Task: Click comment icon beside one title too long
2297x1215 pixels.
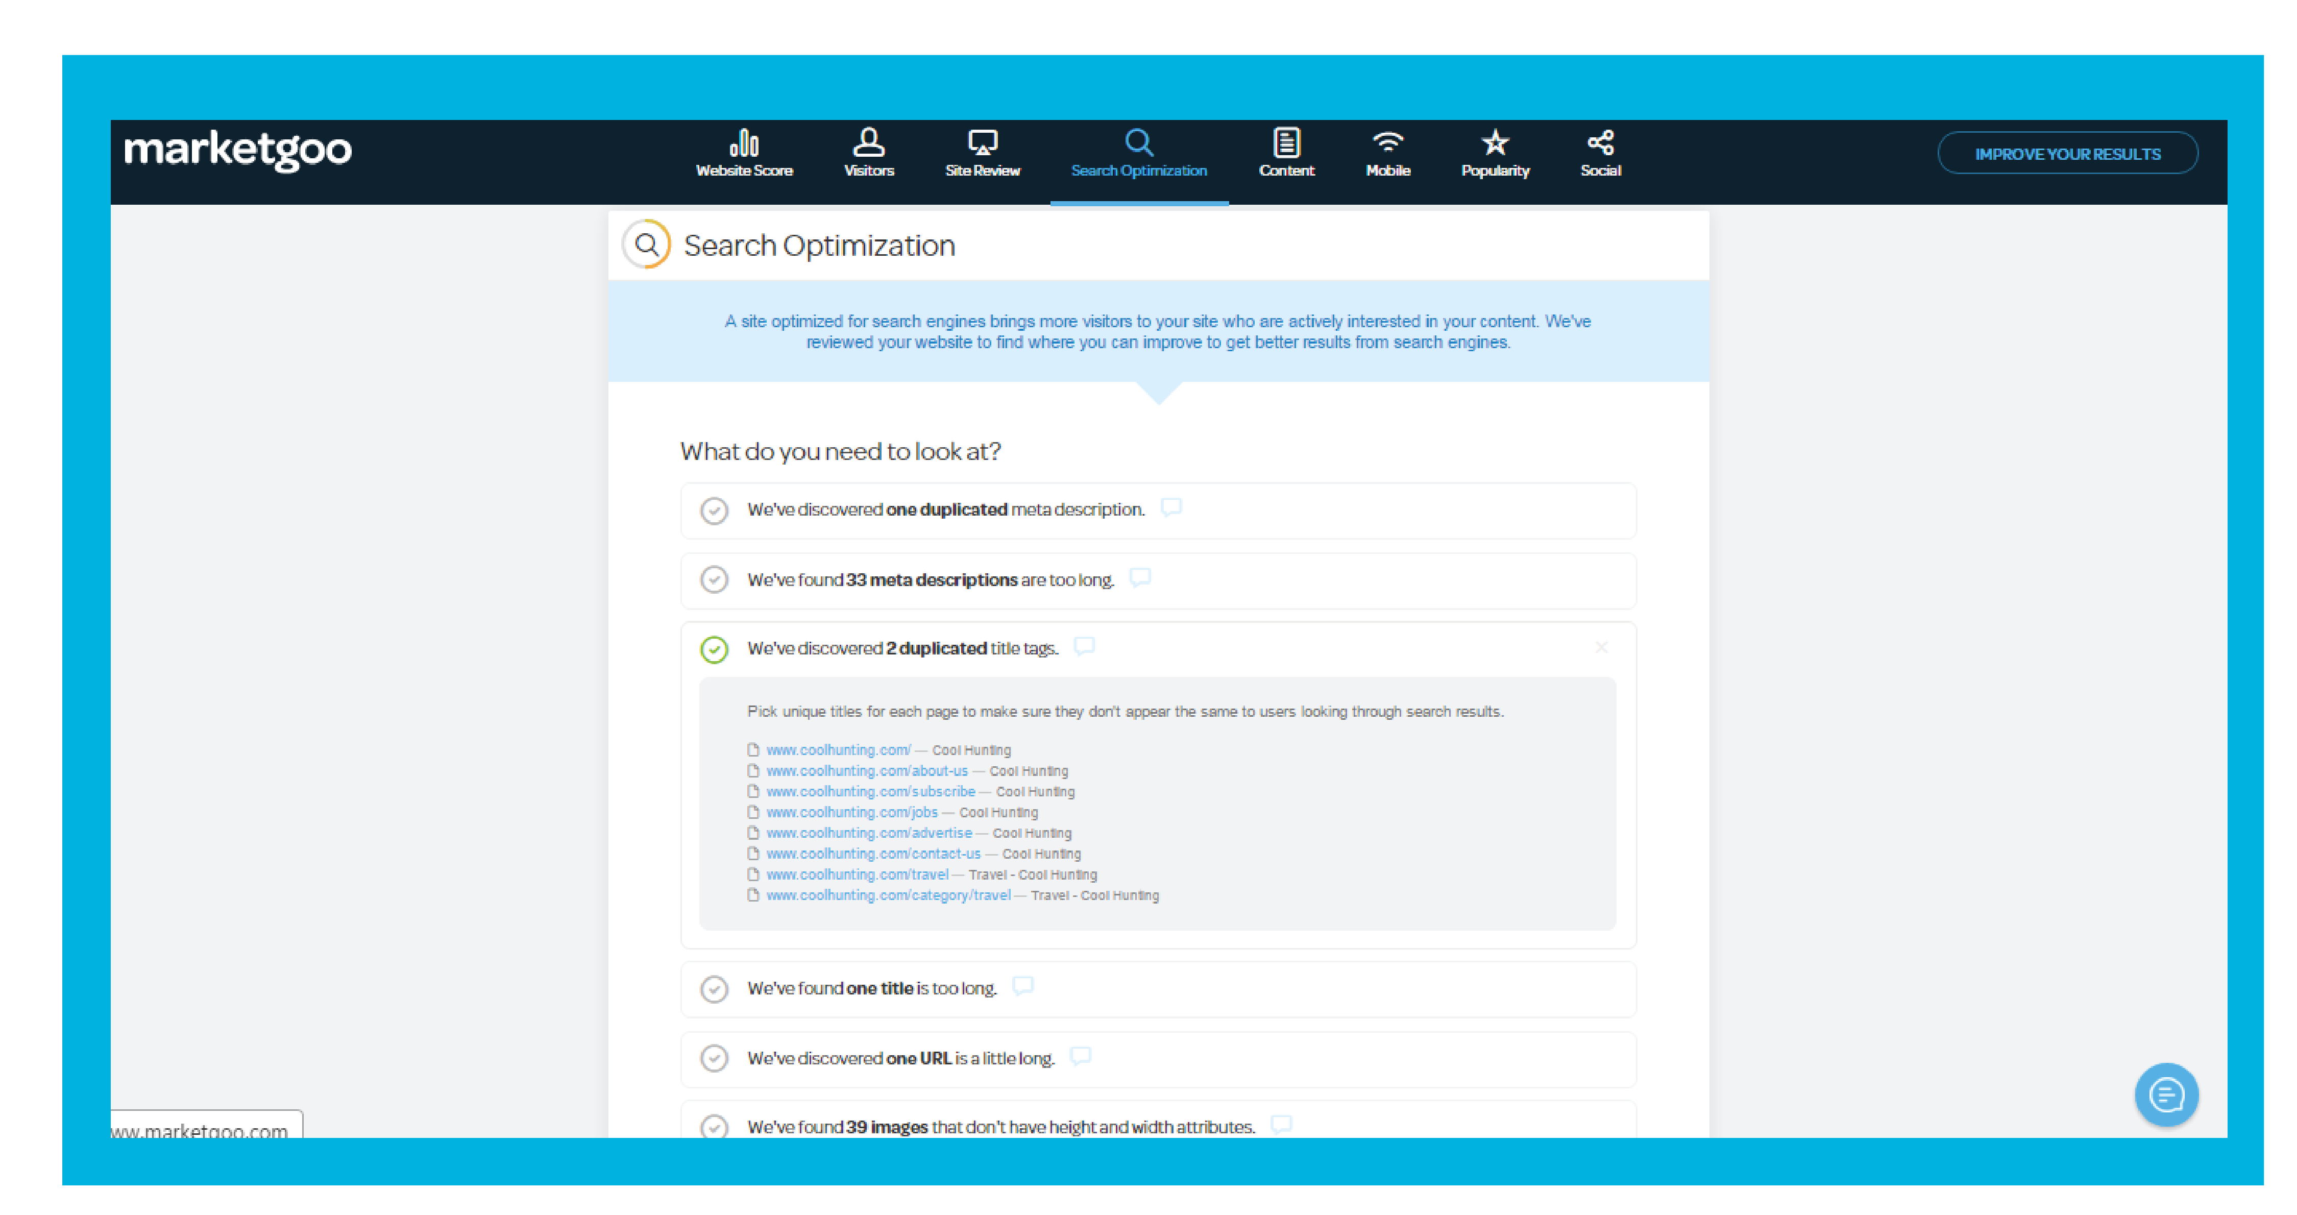Action: click(x=1023, y=986)
